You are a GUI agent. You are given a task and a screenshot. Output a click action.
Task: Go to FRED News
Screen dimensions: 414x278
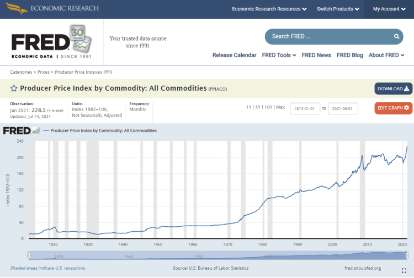pyautogui.click(x=316, y=55)
